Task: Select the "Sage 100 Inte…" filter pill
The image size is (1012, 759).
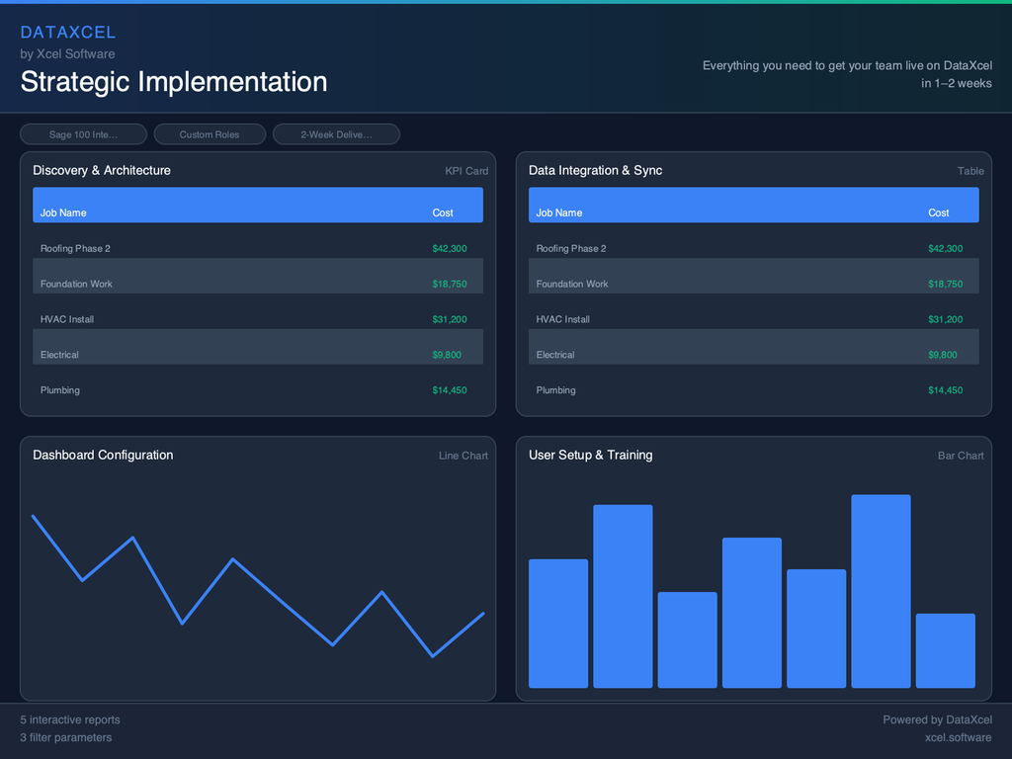Action: click(x=83, y=133)
